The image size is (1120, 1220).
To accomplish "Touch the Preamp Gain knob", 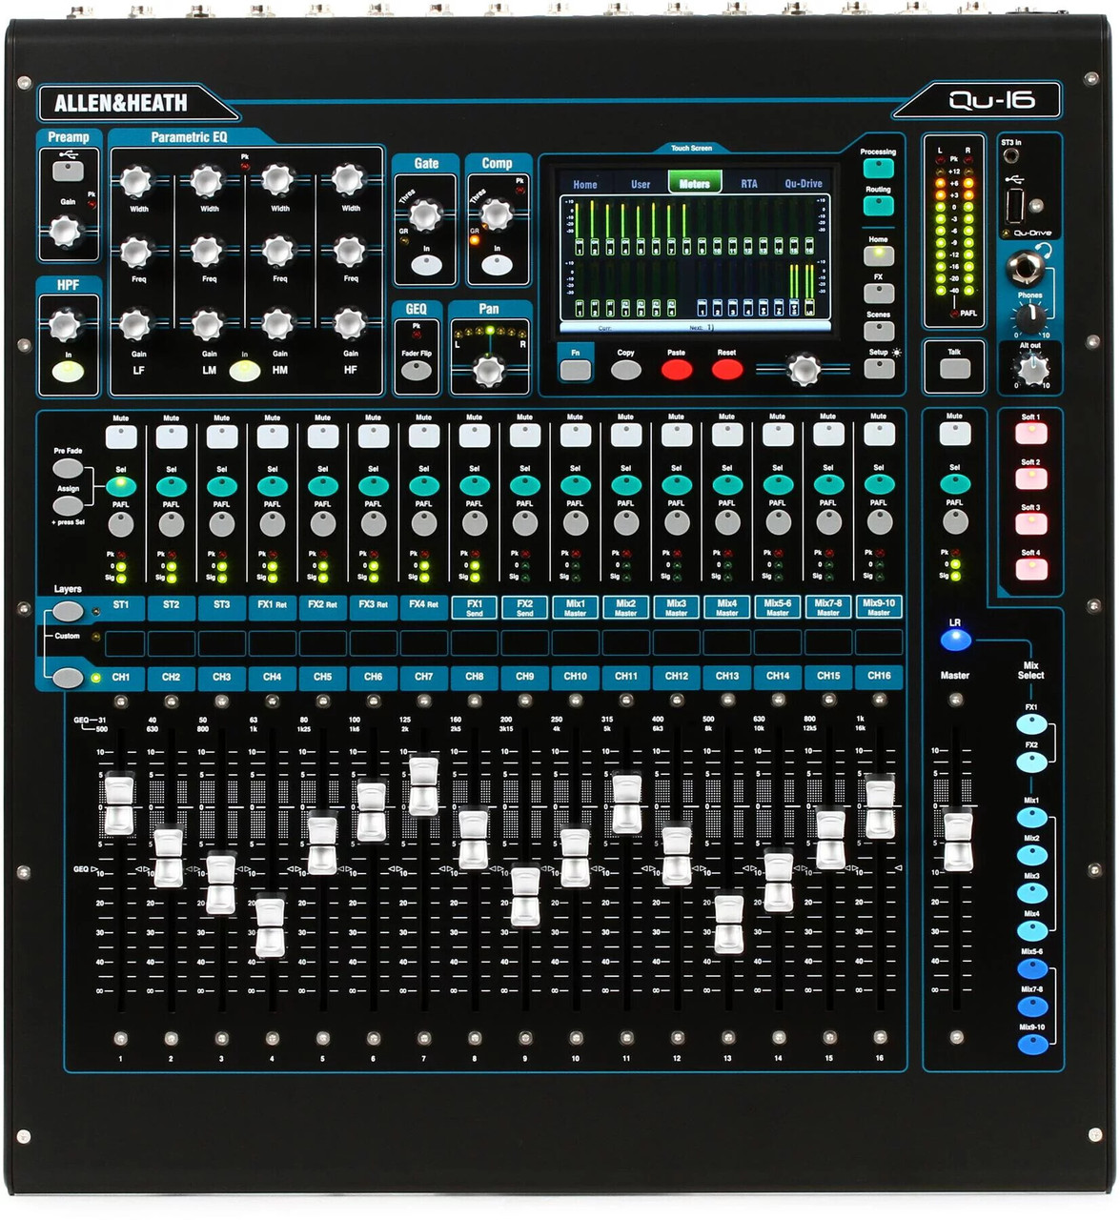I will [x=65, y=231].
